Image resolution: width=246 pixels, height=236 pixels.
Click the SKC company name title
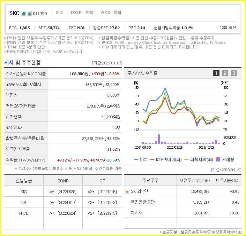pyautogui.click(x=14, y=13)
